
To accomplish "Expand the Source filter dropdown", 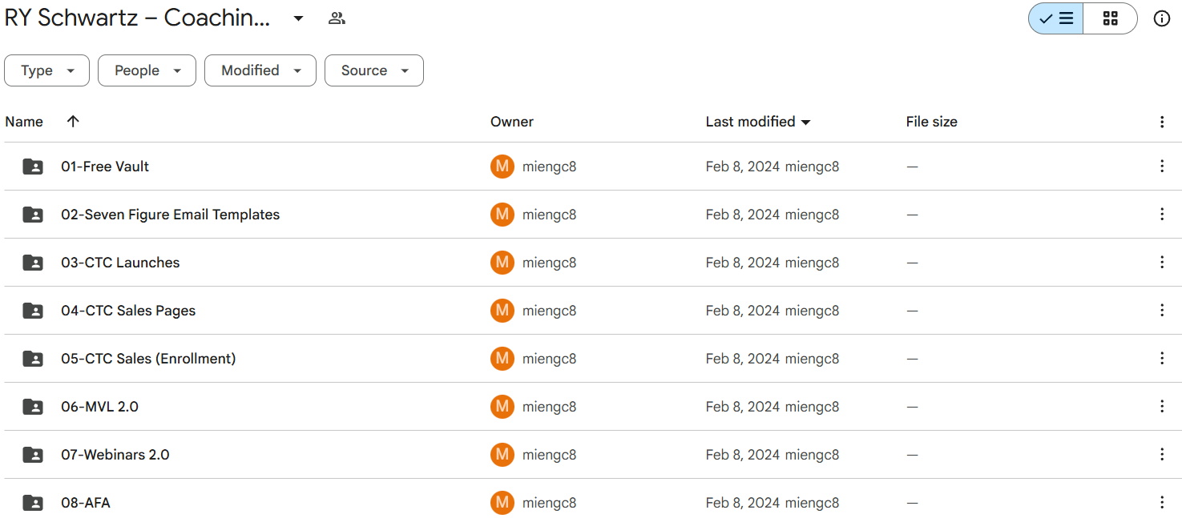I will (374, 70).
